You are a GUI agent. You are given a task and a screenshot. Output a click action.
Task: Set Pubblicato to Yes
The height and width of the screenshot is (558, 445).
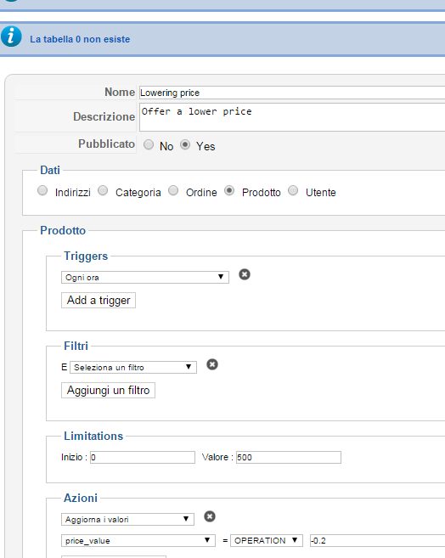[185, 144]
